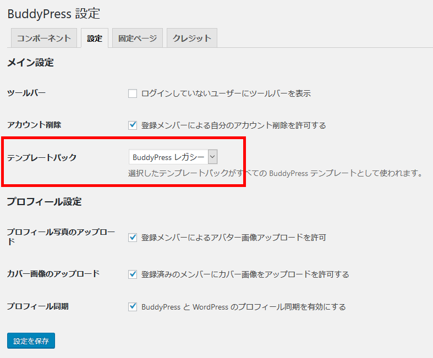Click the プロフィール同期 row label
This screenshot has height=358, width=433.
38,306
